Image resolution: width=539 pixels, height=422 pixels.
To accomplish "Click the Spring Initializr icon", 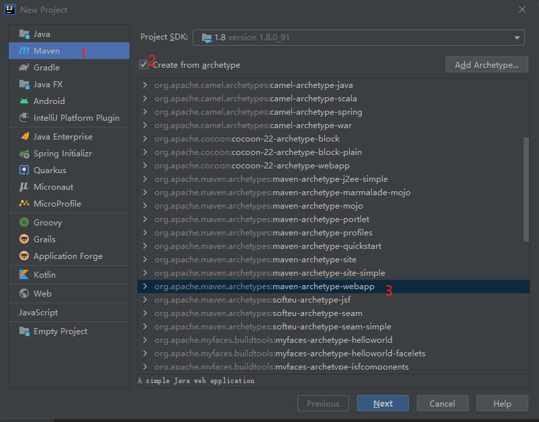I will [24, 154].
